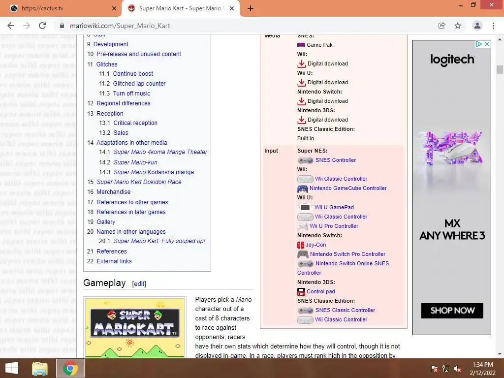504x378 pixels.
Task: Open a new browser tab
Action: [x=251, y=8]
